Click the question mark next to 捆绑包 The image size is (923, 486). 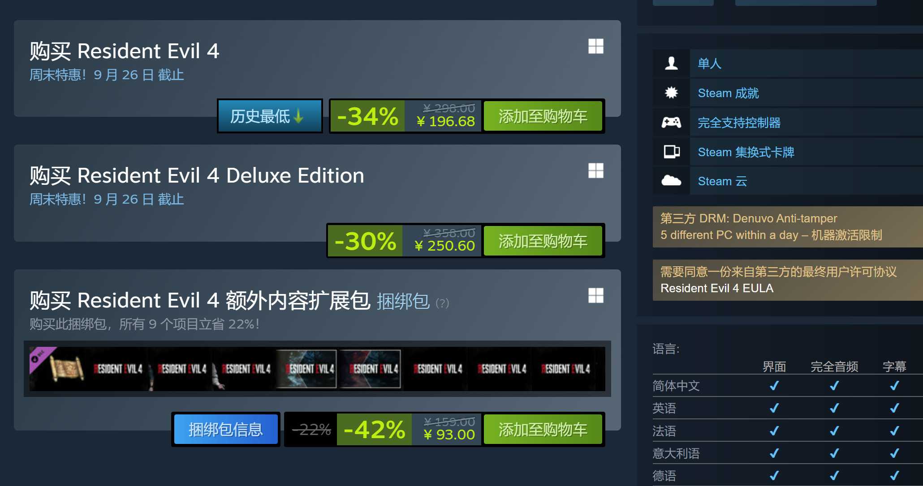click(442, 303)
